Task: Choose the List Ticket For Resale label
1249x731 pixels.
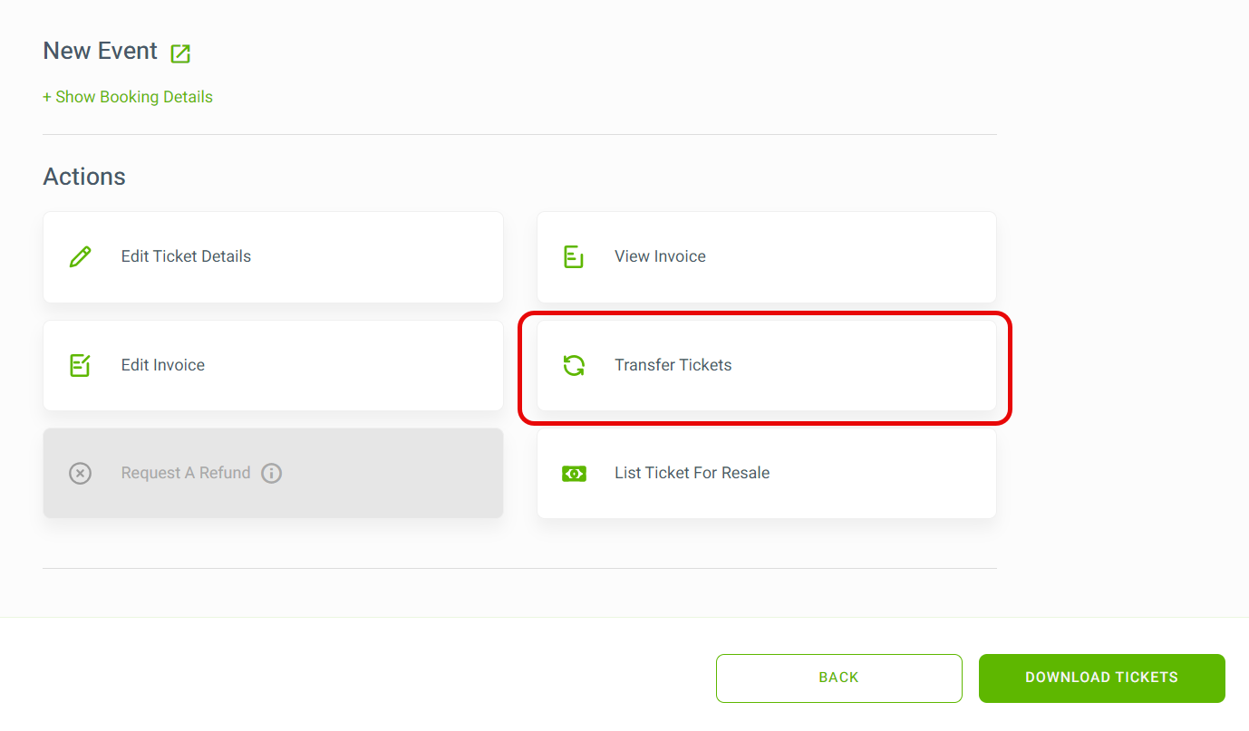Action: click(x=692, y=473)
